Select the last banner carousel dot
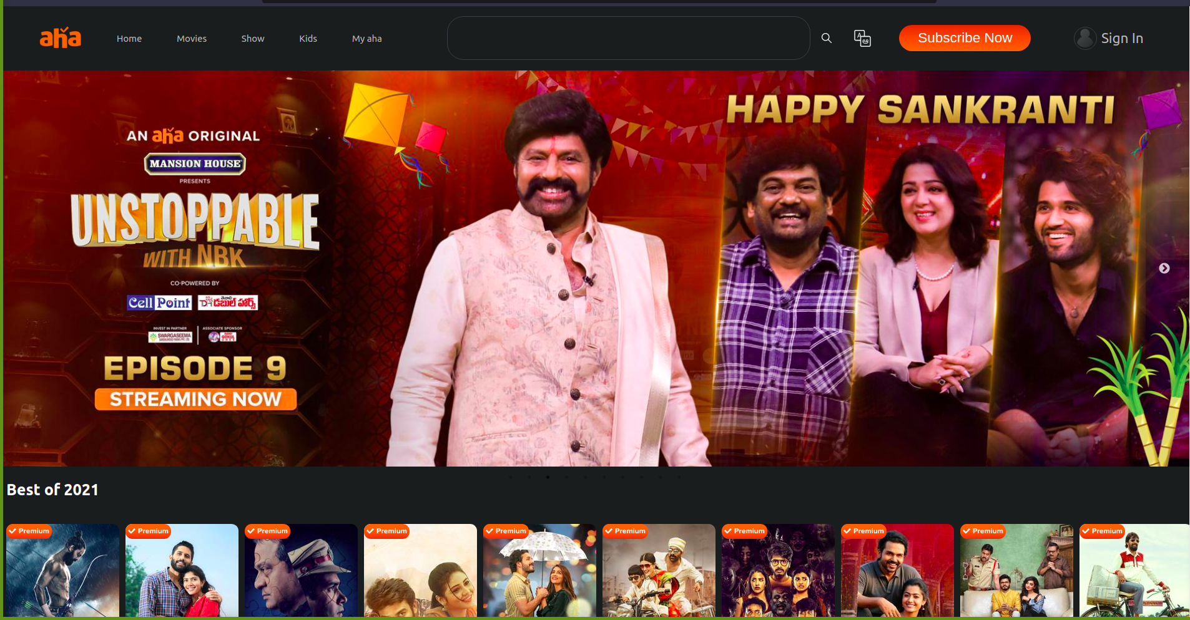 pyautogui.click(x=679, y=477)
